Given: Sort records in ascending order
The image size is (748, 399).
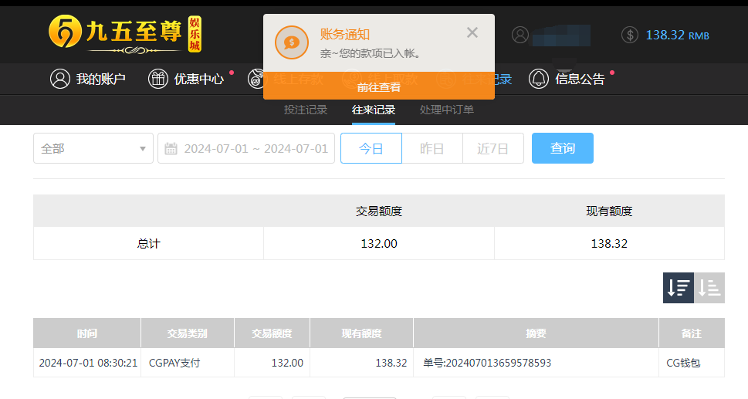Looking at the screenshot, I should click(x=709, y=288).
